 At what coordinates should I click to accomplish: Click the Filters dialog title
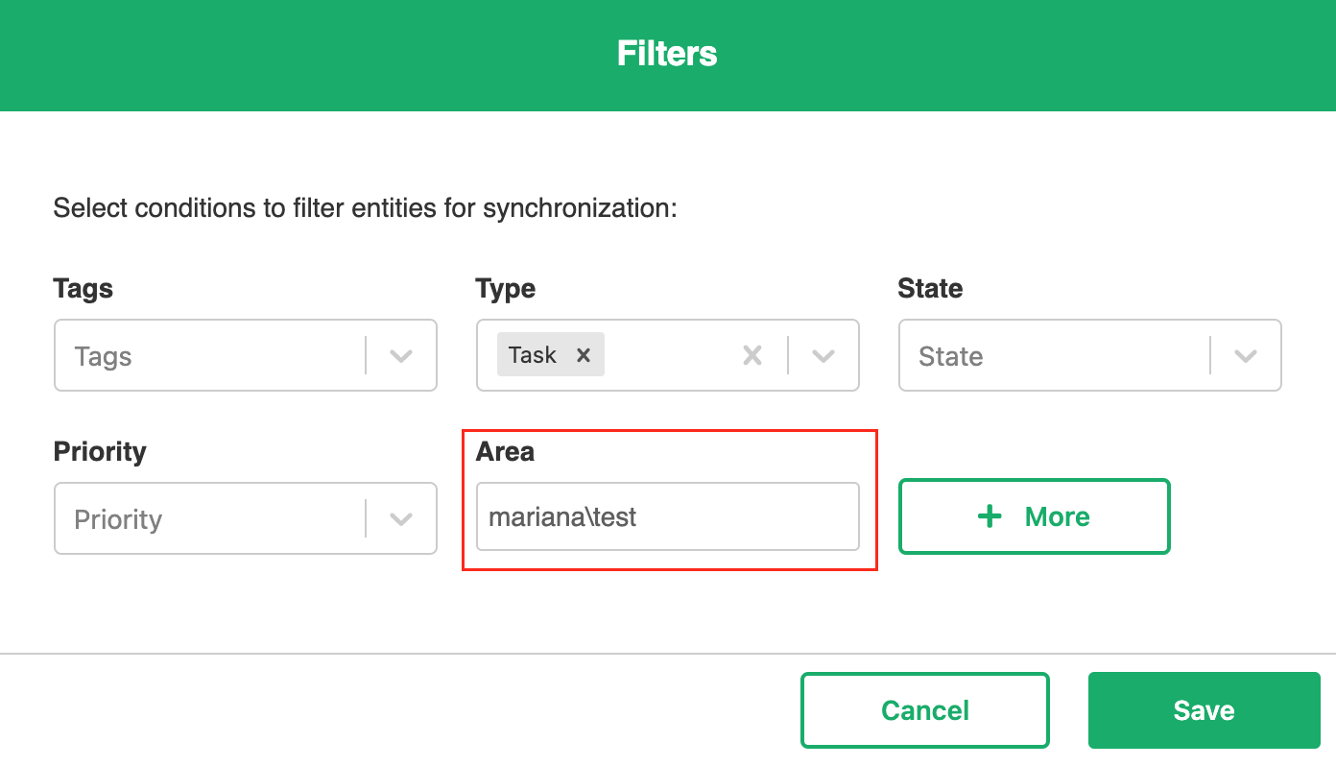(x=667, y=54)
